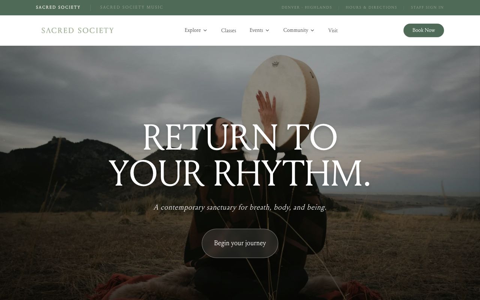Open the Denver · Highlands location link
Screen dimensions: 480x300
pos(307,7)
